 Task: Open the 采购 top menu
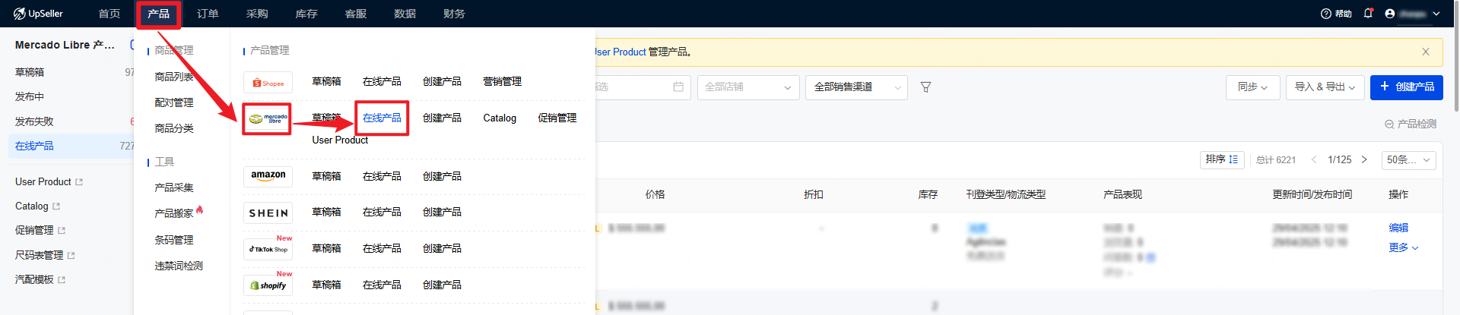[257, 14]
